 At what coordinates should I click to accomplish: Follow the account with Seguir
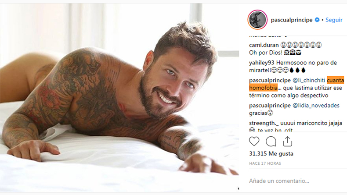[334, 20]
